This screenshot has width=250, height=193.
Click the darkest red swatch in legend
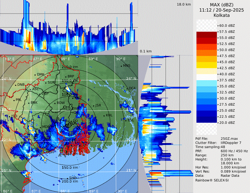pos(207,35)
